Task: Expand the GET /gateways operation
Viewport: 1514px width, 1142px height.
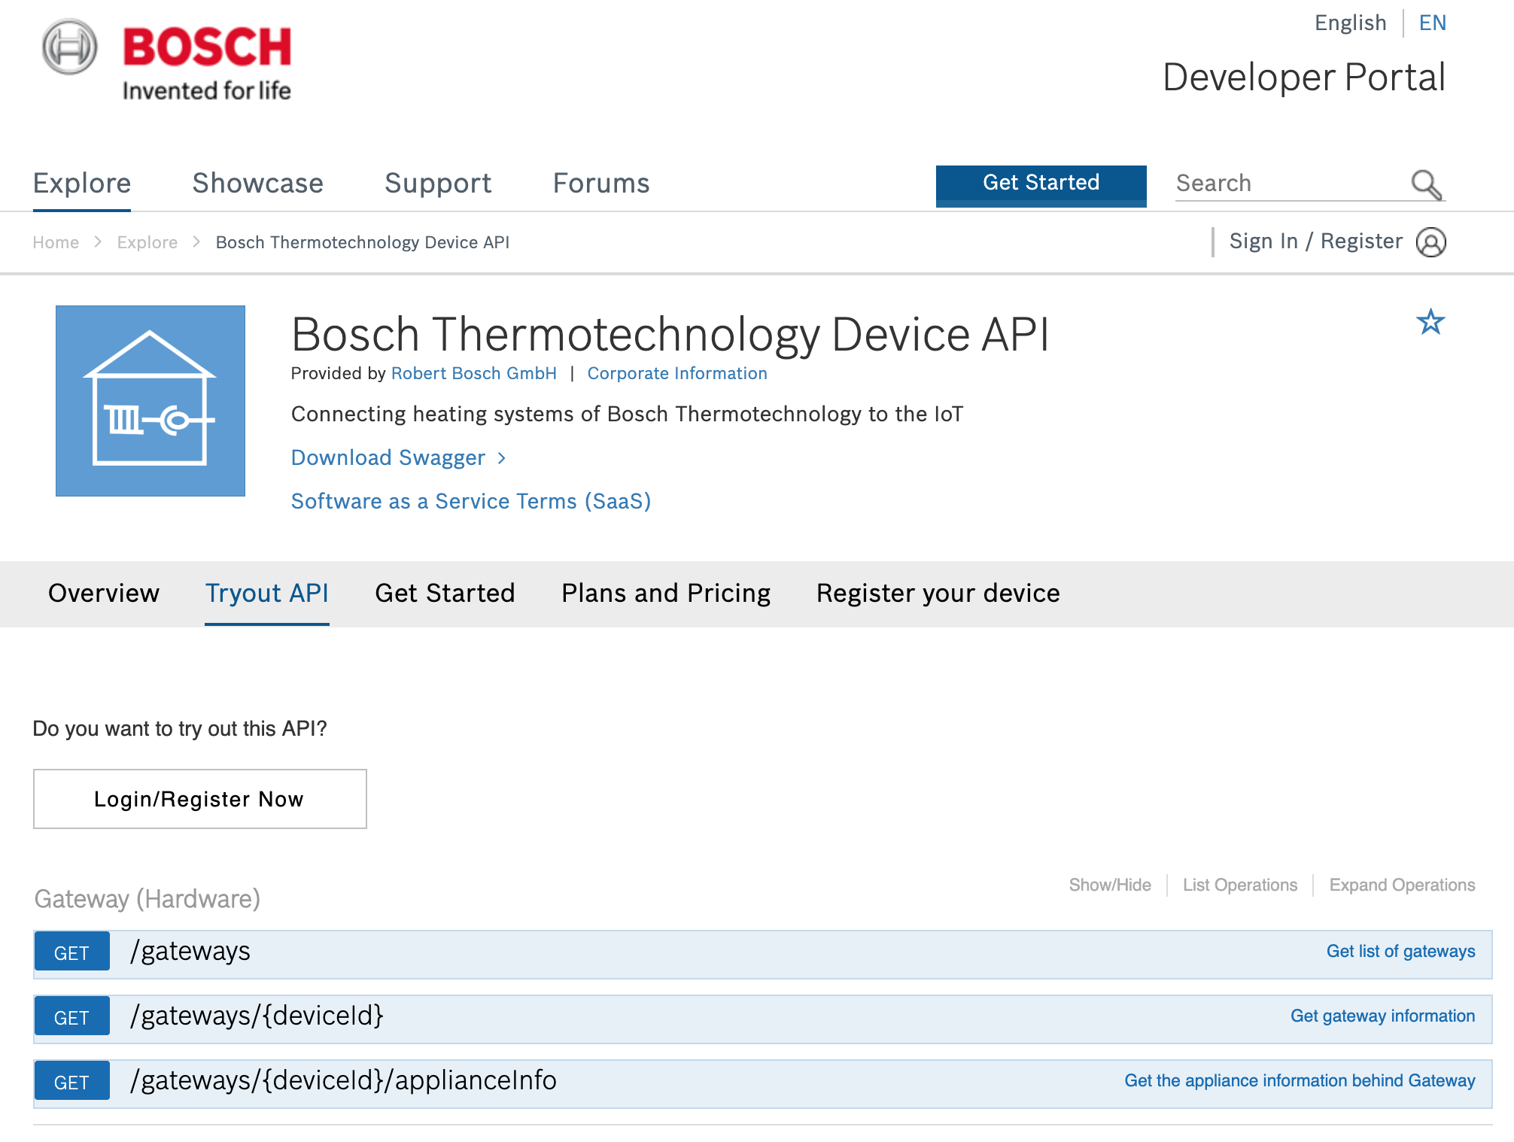Action: coord(190,952)
